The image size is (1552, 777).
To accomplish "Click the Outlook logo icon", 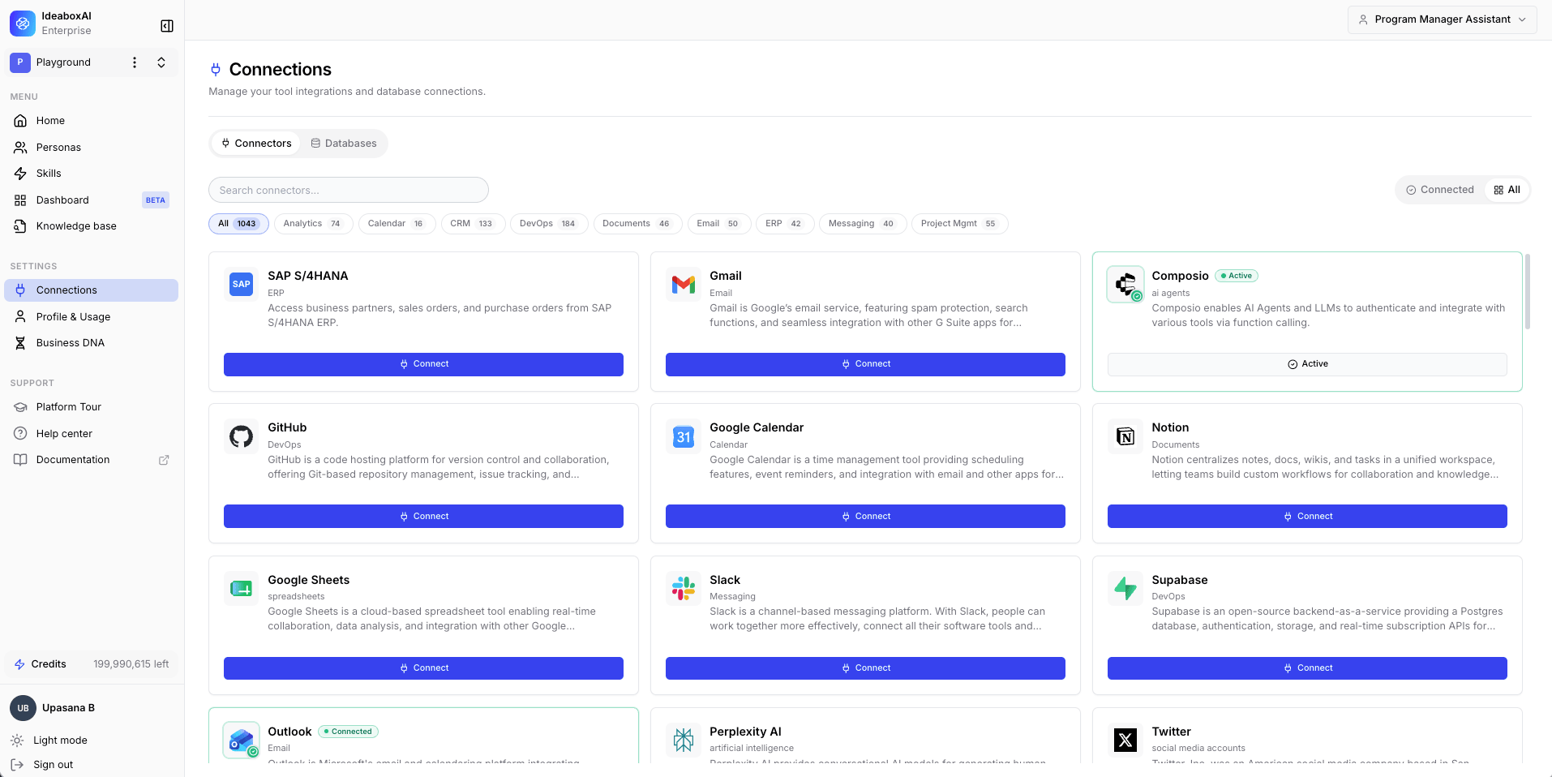I will coord(242,740).
